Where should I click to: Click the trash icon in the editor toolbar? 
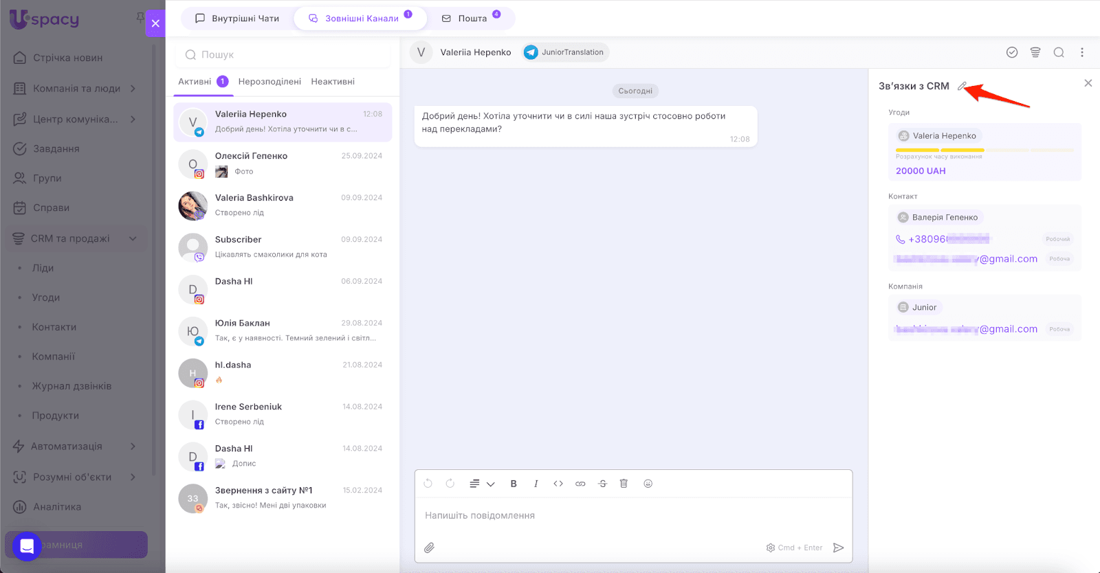point(624,484)
